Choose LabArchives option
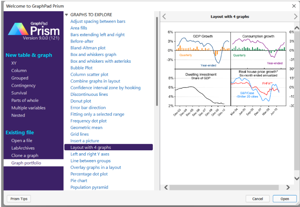Image resolution: width=300 pixels, height=207 pixels. (23, 148)
